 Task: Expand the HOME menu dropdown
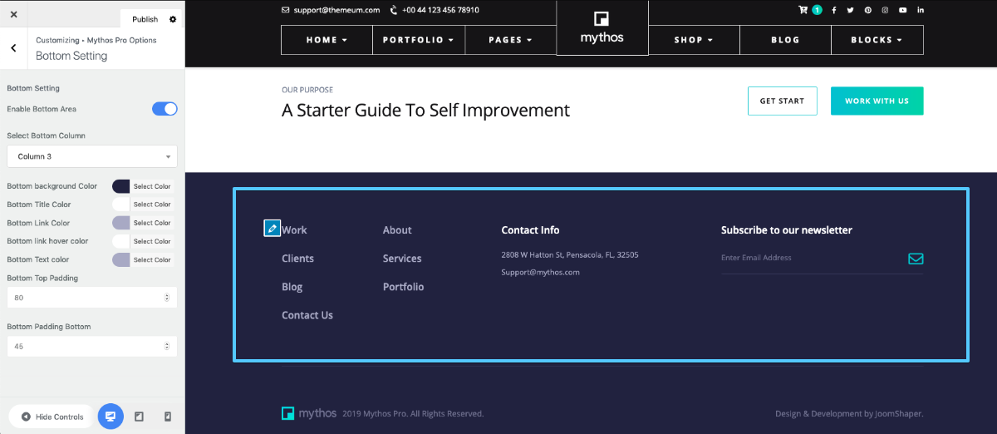pos(327,40)
